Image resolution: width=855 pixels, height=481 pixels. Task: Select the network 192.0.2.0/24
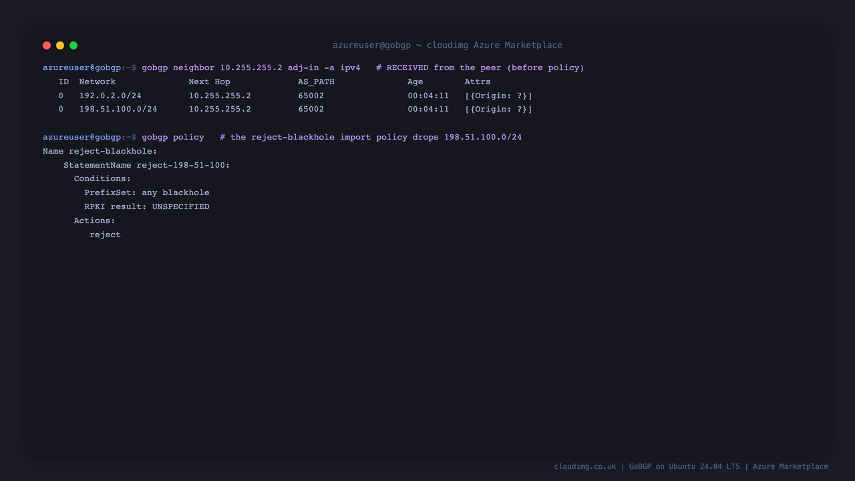[x=110, y=96]
